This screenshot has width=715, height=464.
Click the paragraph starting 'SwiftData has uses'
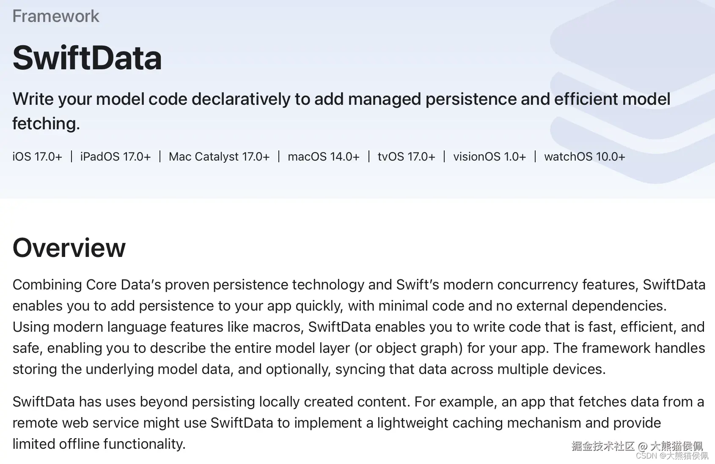click(358, 423)
